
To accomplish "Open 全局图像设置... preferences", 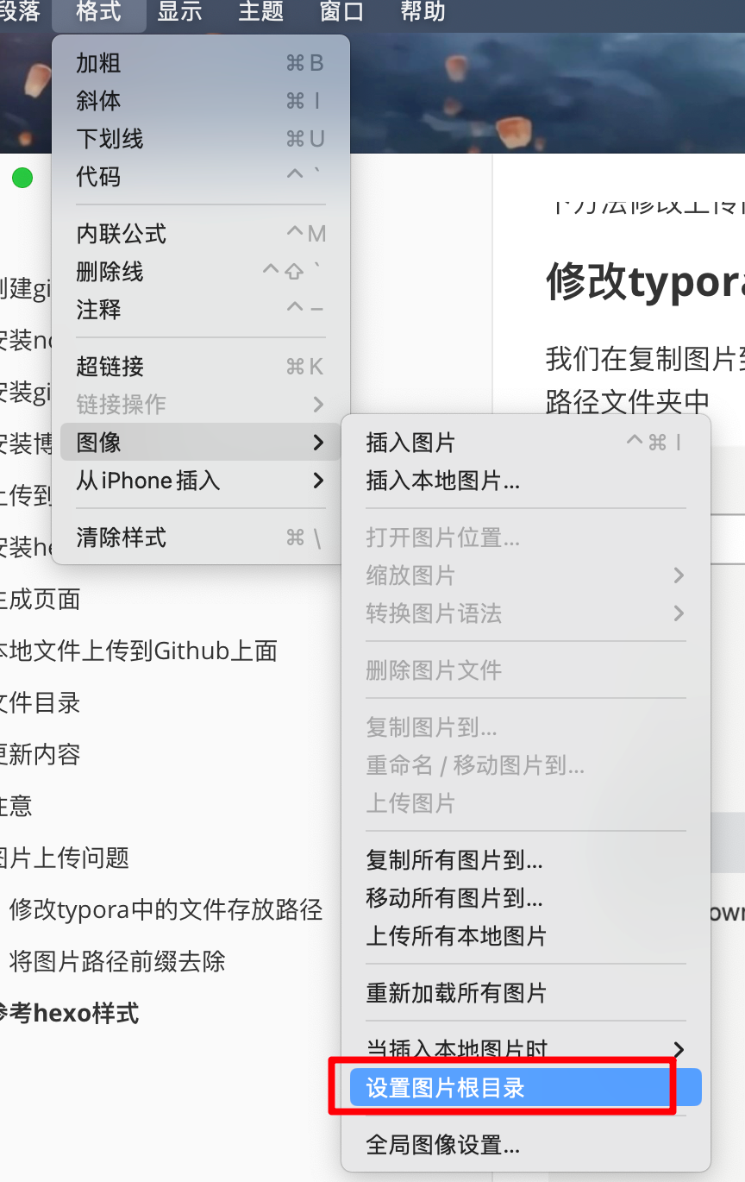I will (x=442, y=1145).
